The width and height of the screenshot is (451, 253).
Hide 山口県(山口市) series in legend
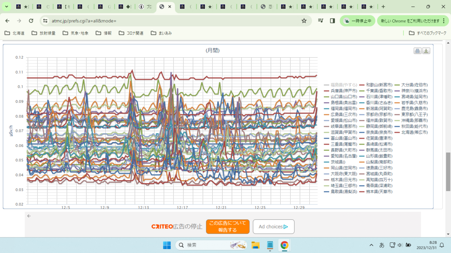[340, 97]
